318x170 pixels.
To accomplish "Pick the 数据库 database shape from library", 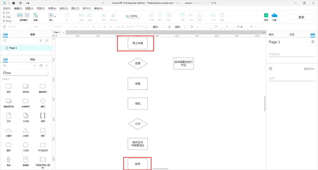I will (x=25, y=159).
